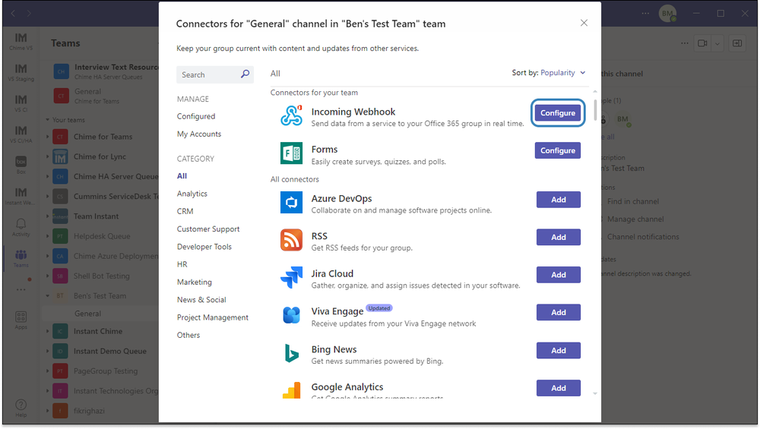Open the Box app in sidebar
Viewport: 760px width, 429px height.
point(21,165)
